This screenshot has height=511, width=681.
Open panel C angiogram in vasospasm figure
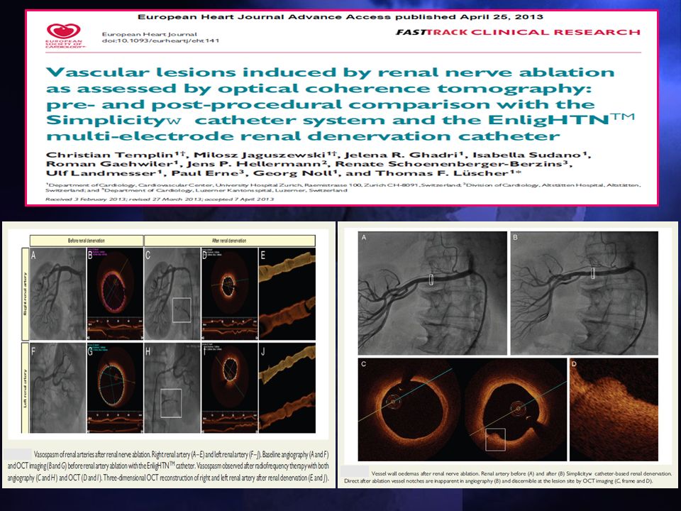pyautogui.click(x=172, y=294)
